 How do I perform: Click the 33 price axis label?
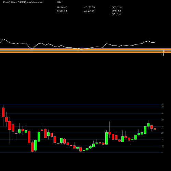tap(162, 120)
